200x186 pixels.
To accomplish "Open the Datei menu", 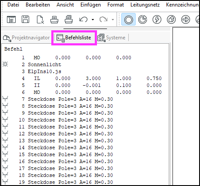I will pos(13,5).
